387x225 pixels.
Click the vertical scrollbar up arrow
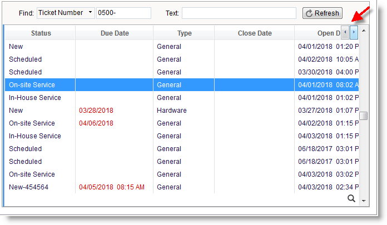(364, 30)
